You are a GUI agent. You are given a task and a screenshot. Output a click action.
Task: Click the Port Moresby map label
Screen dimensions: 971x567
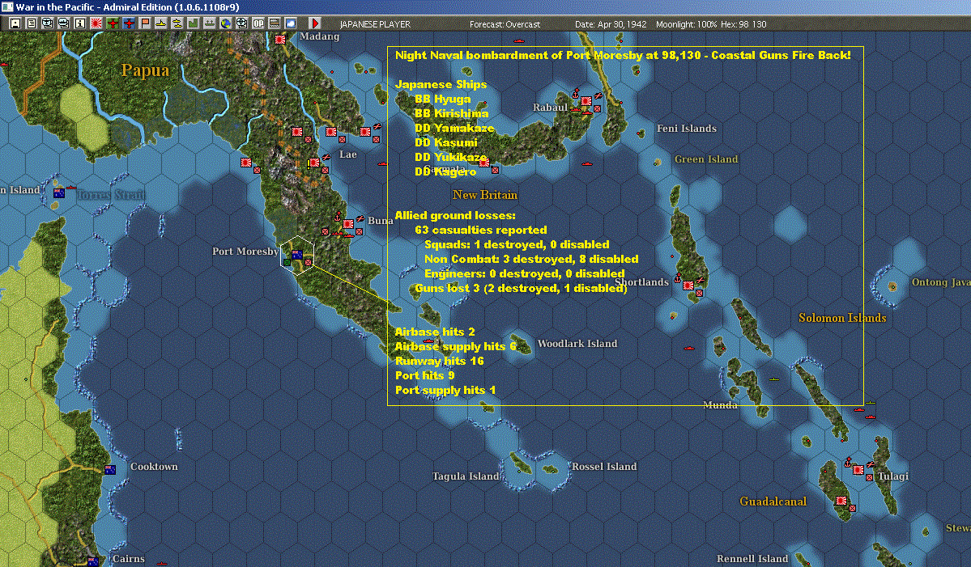(x=245, y=251)
